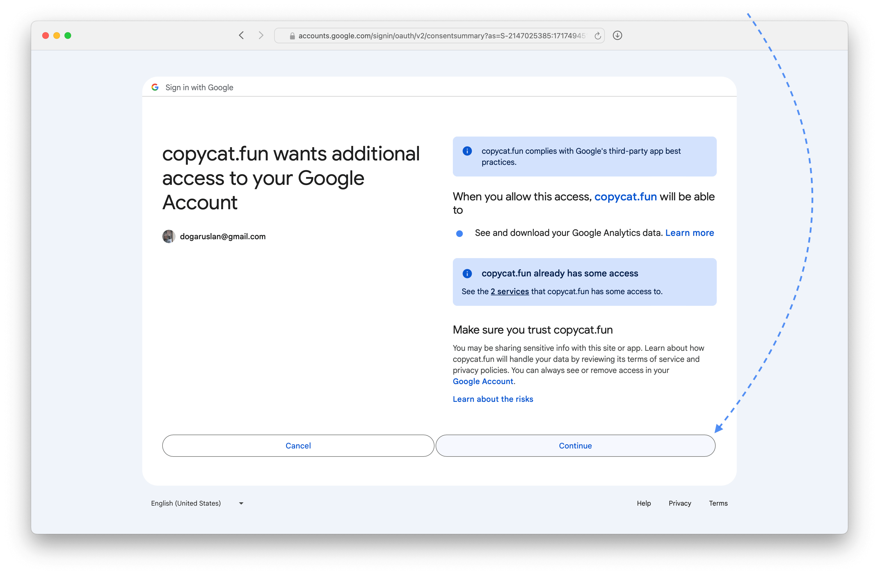Click info icon beside best practices notice
879x575 pixels.
pyautogui.click(x=467, y=151)
